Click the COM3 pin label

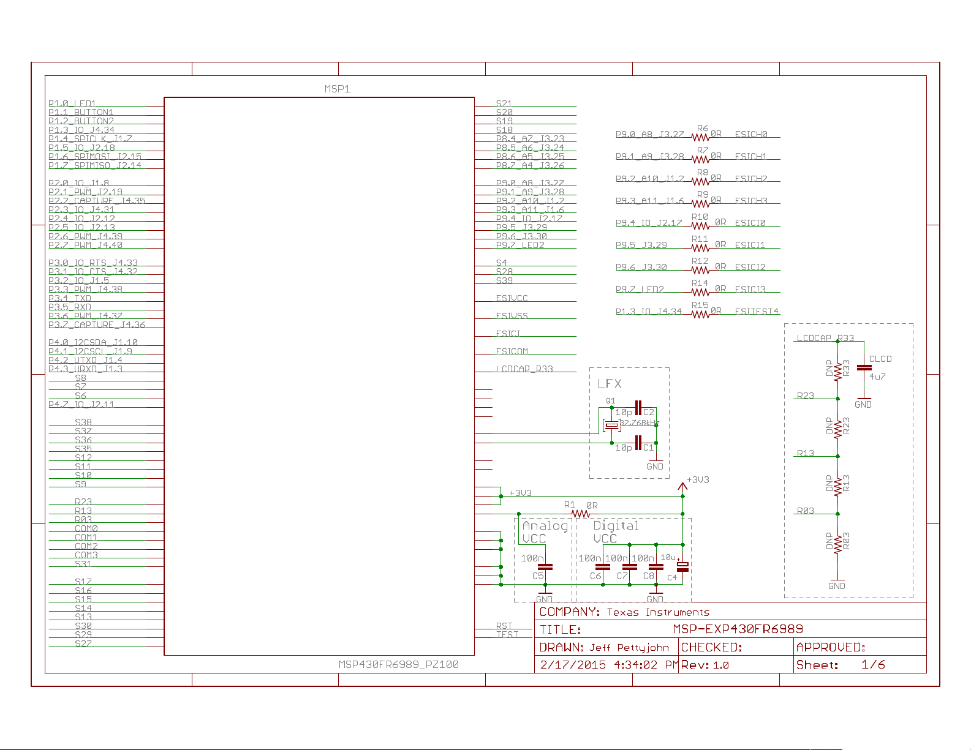[x=86, y=555]
